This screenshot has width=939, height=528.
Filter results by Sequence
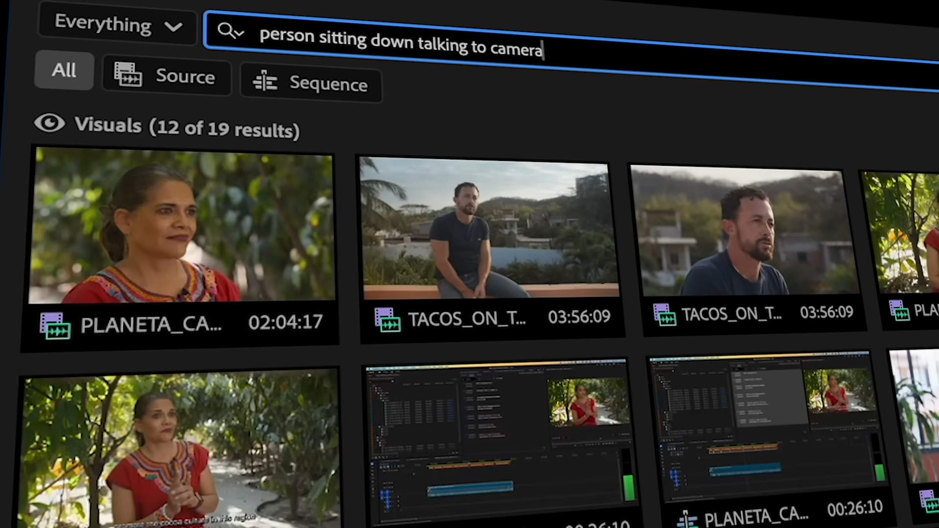pos(328,84)
